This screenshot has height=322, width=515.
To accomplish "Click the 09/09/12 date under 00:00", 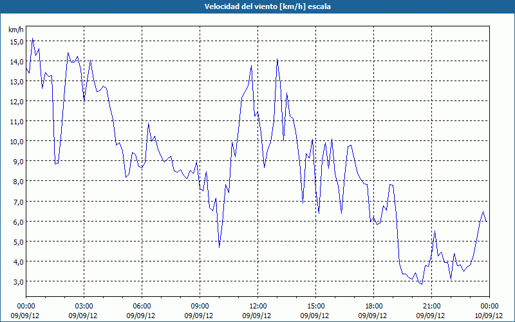I will pos(25,316).
